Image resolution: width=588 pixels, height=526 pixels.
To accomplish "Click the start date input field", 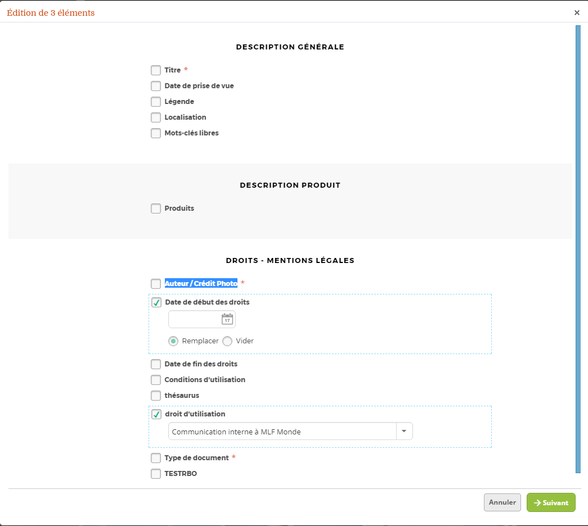I will click(x=194, y=319).
